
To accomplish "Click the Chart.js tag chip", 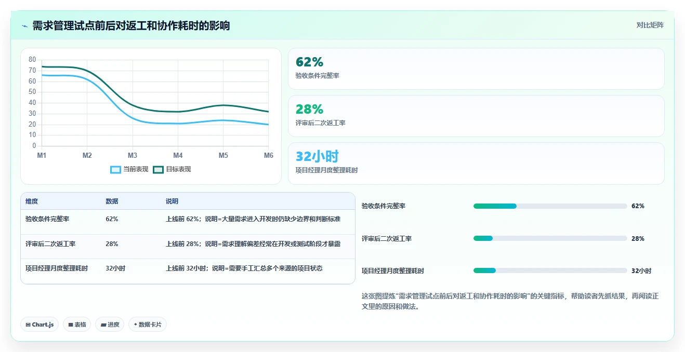I will (39, 324).
